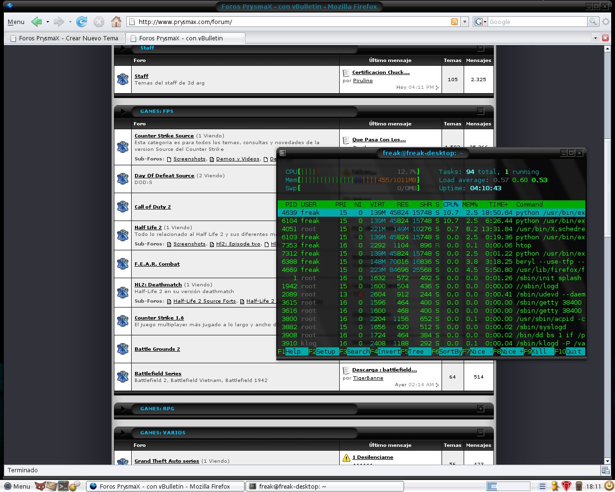
Task: Open the home page via house icon
Action: [x=116, y=22]
